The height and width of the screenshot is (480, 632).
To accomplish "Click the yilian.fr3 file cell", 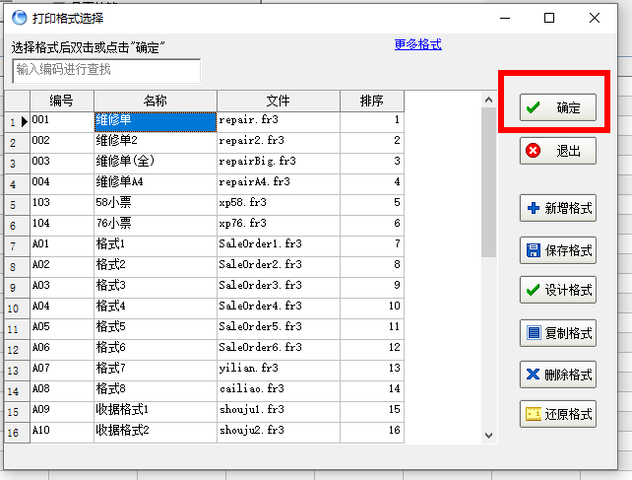I will click(x=279, y=371).
